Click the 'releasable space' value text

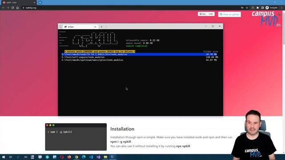(x=155, y=40)
